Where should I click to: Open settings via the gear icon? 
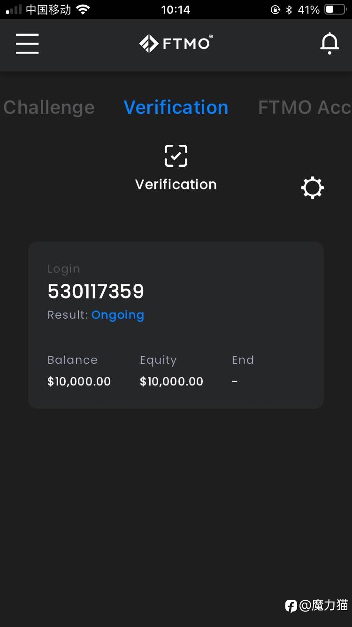(313, 188)
